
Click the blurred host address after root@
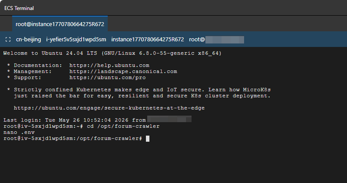(225, 40)
